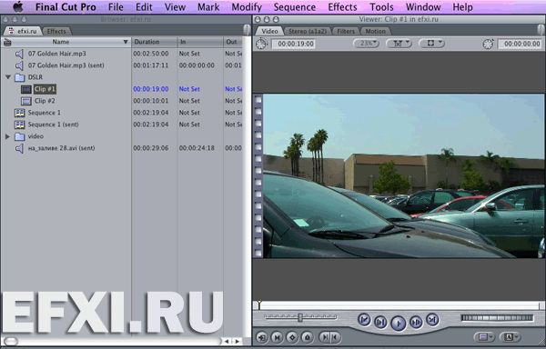Open the Modify menu
546x349 pixels.
(247, 7)
